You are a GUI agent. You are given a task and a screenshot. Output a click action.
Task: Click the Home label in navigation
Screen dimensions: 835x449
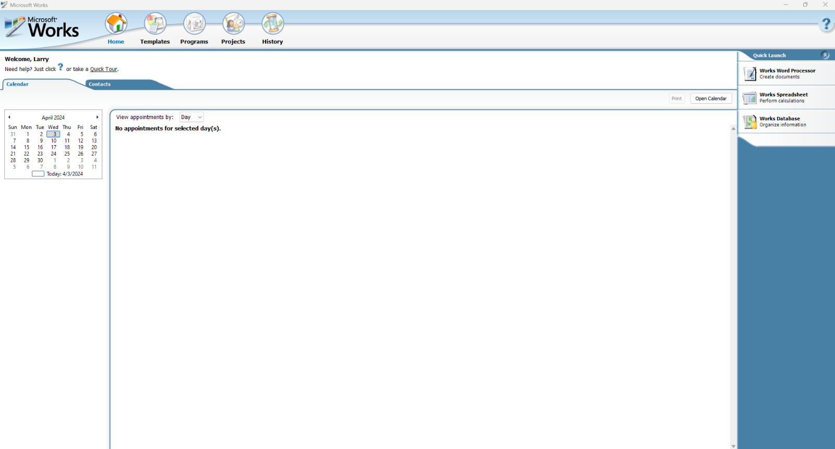pos(116,42)
